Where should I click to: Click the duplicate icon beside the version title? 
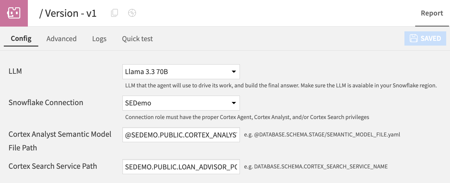114,13
